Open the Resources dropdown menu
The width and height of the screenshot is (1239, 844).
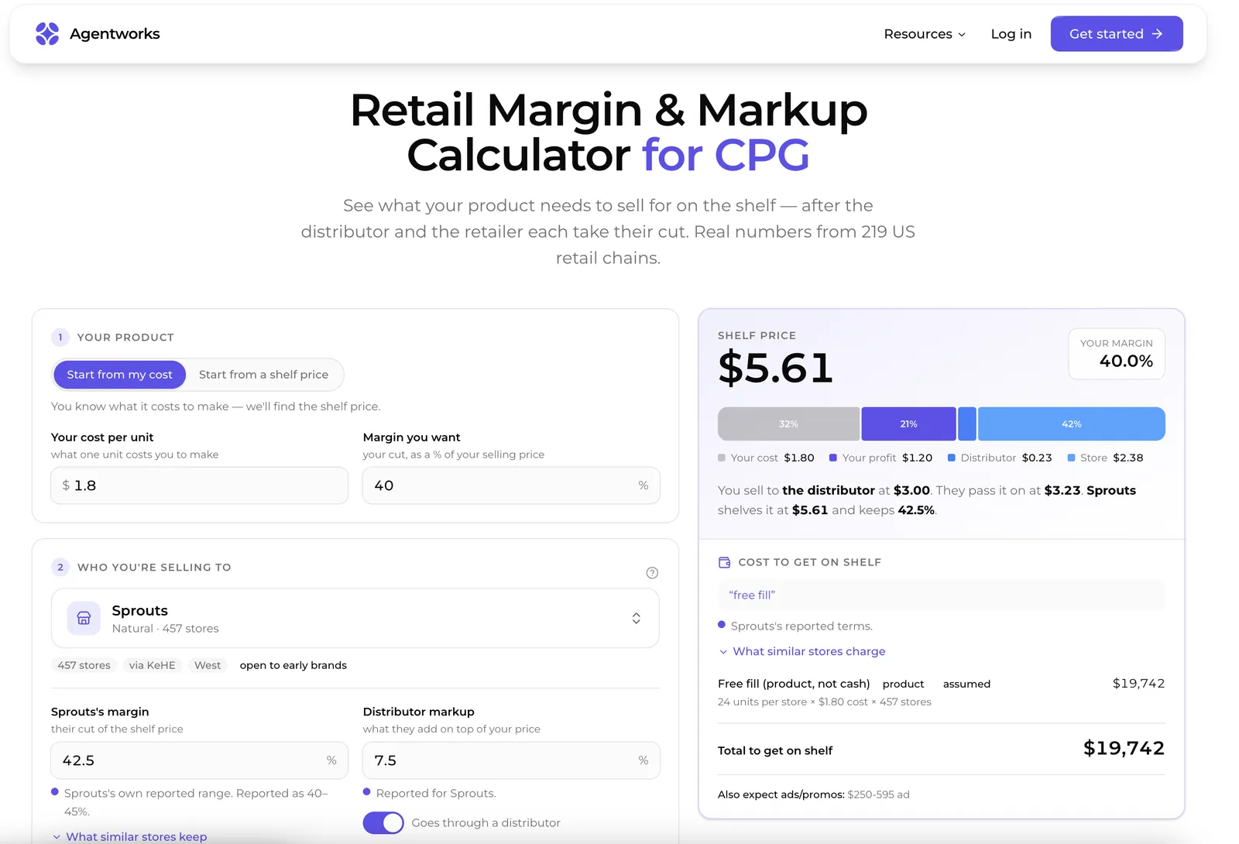pos(925,34)
